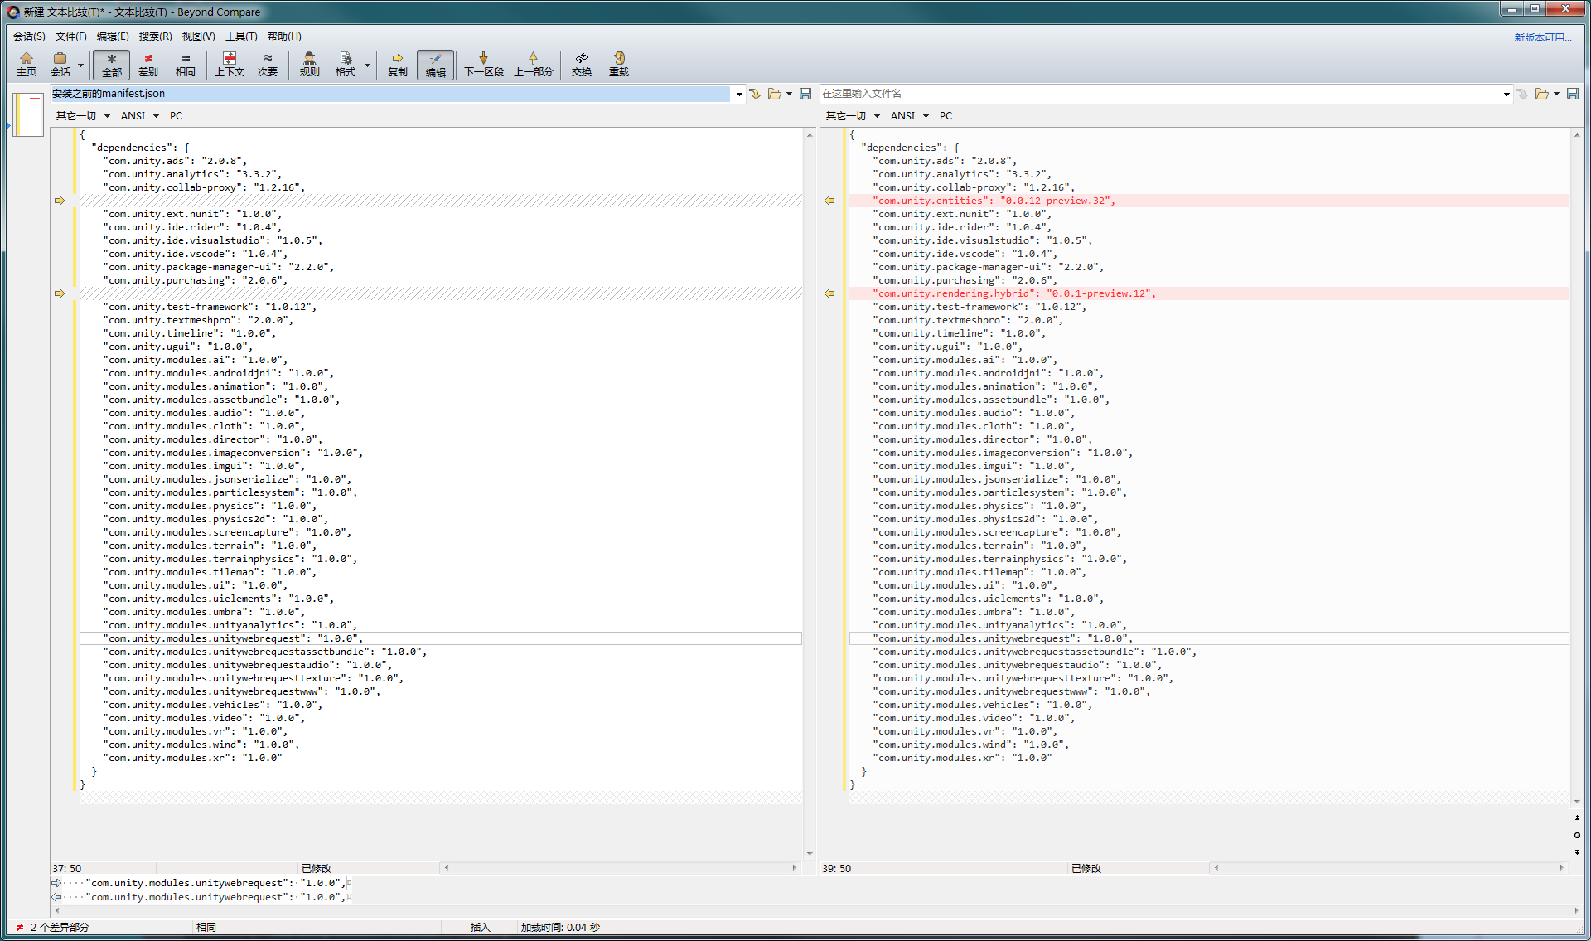The height and width of the screenshot is (941, 1591).
Task: Copy rendering.hybrid difference to right via arrow
Action: click(60, 293)
